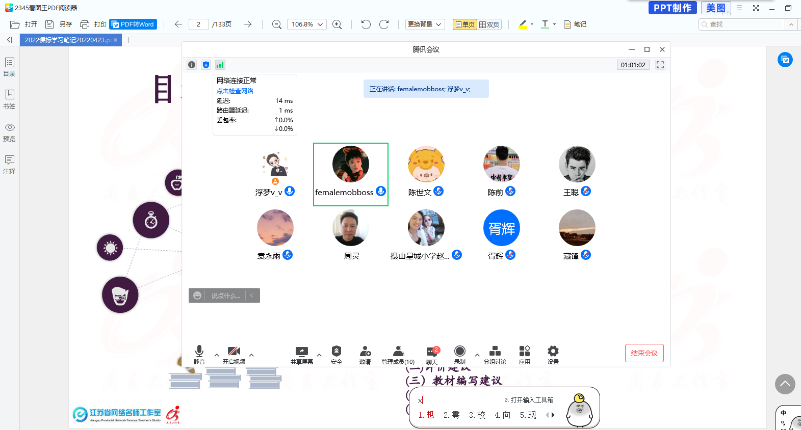Open the change background dropdown

tap(425, 24)
